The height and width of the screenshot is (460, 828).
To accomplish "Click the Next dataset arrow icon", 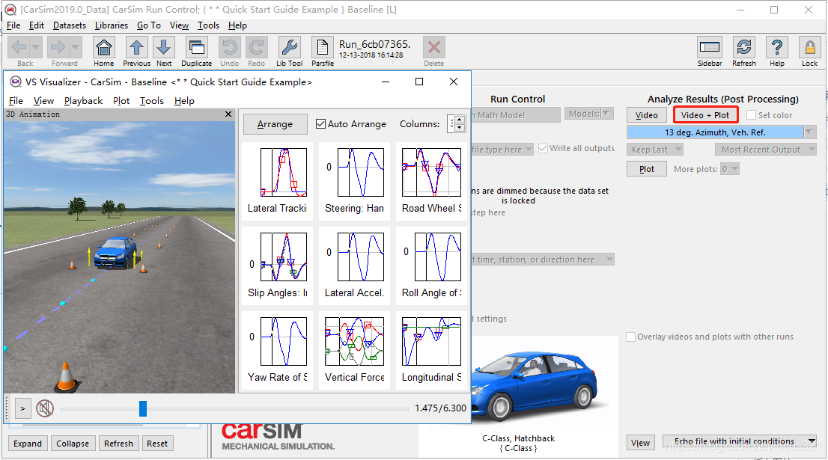I will [164, 47].
